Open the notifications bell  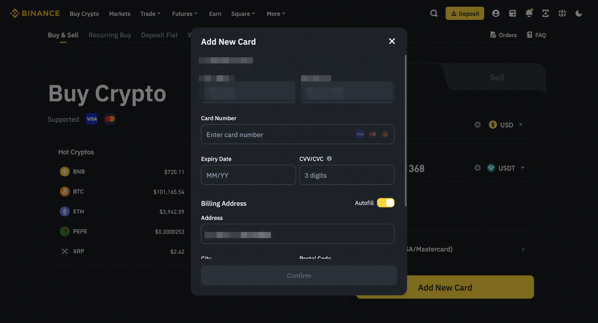coord(529,13)
